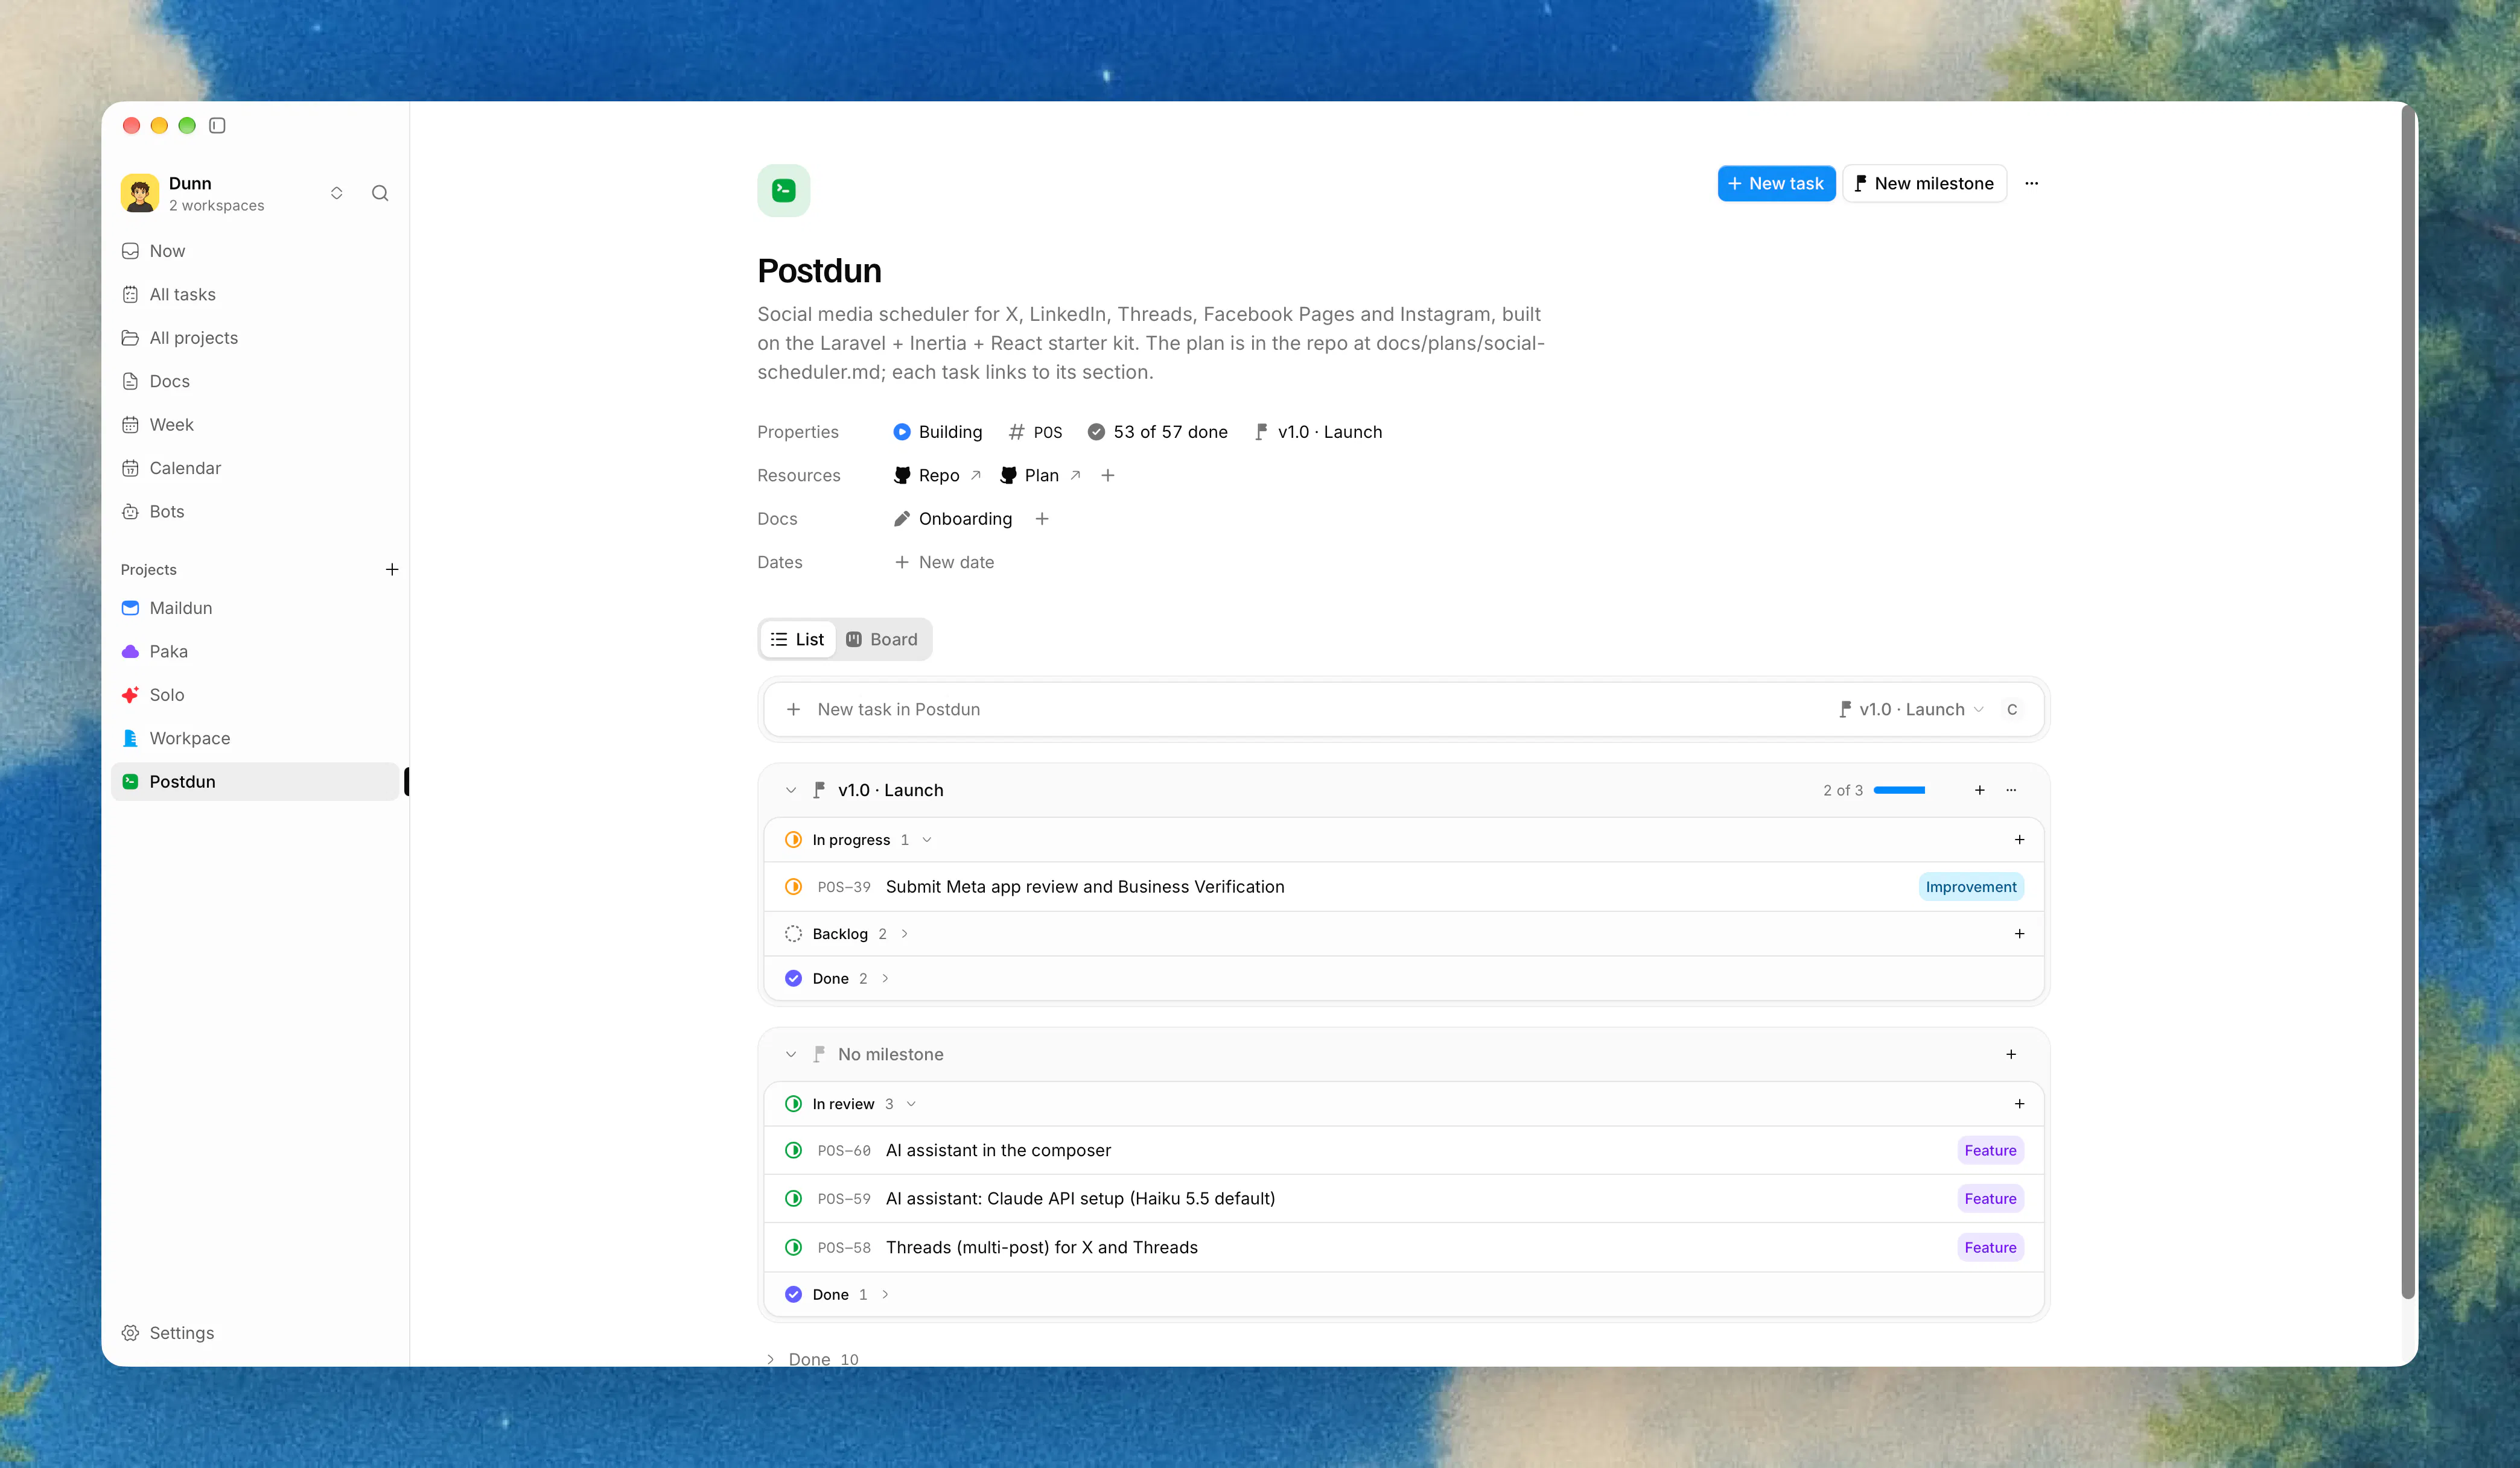The height and width of the screenshot is (1468, 2520).
Task: Collapse the v1.0 Launch milestone section
Action: pos(791,789)
